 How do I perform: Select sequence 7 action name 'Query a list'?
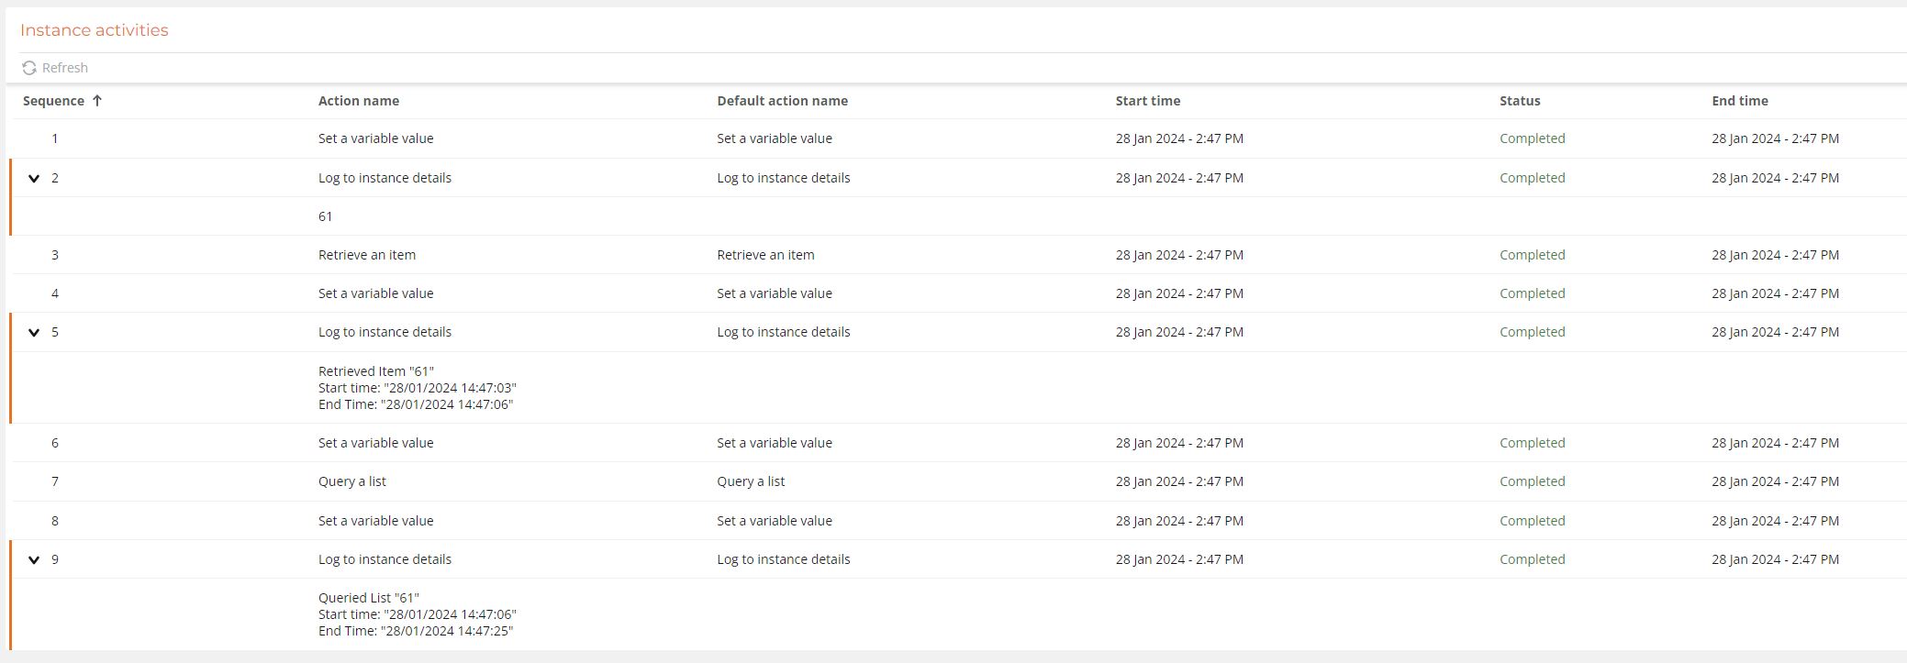[352, 481]
